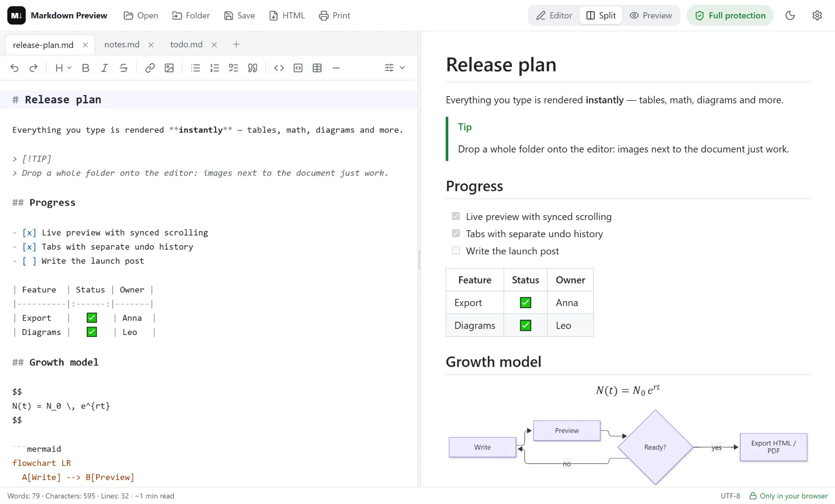Image resolution: width=835 pixels, height=504 pixels.
Task: Insert inline code
Action: [x=279, y=68]
